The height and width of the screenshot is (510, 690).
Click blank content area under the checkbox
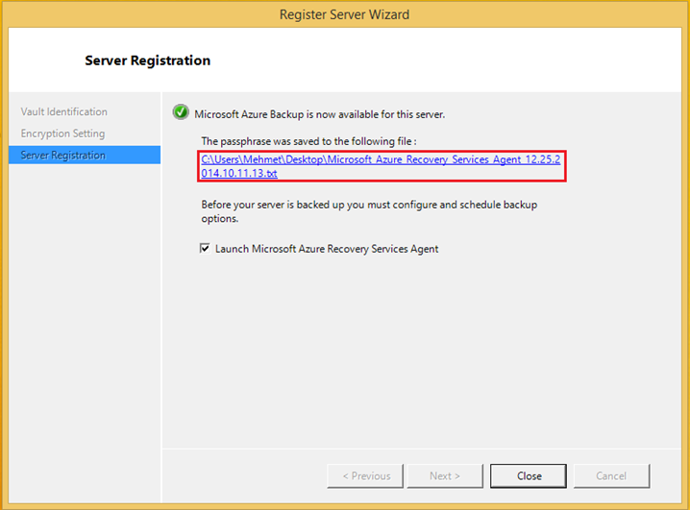point(422,352)
